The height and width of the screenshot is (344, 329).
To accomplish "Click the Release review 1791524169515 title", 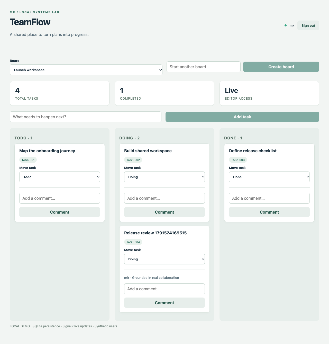I will (x=156, y=233).
